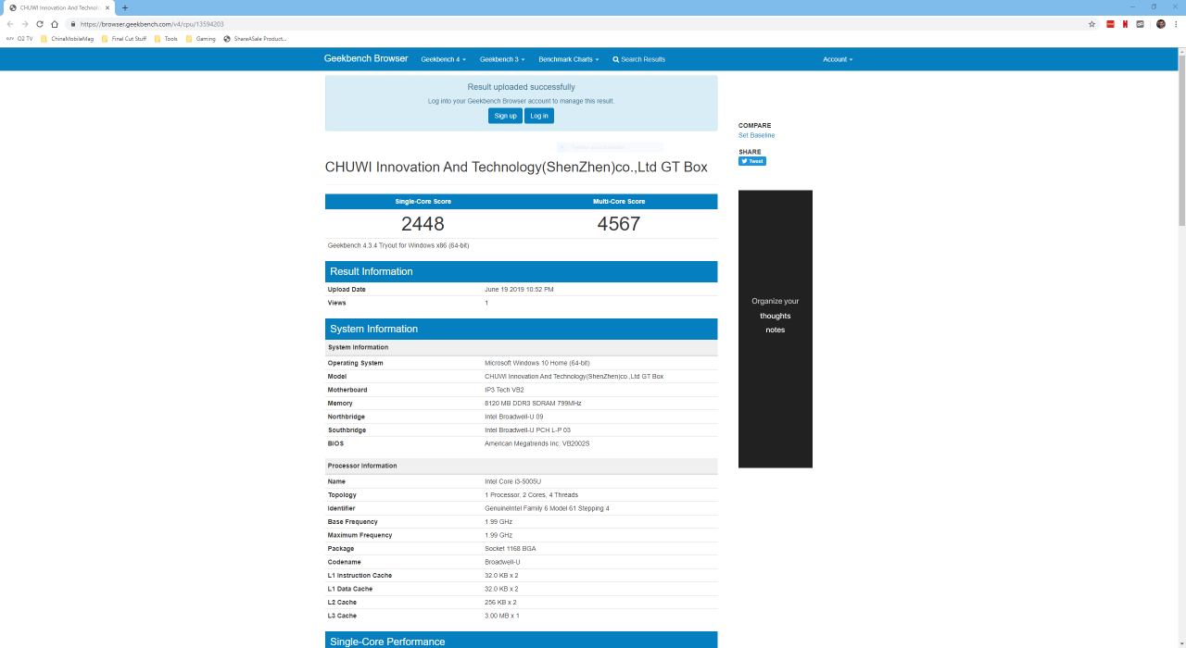This screenshot has height=648, width=1186.
Task: Click the IP3 Tech VB2 motherboard value
Action: coord(504,390)
